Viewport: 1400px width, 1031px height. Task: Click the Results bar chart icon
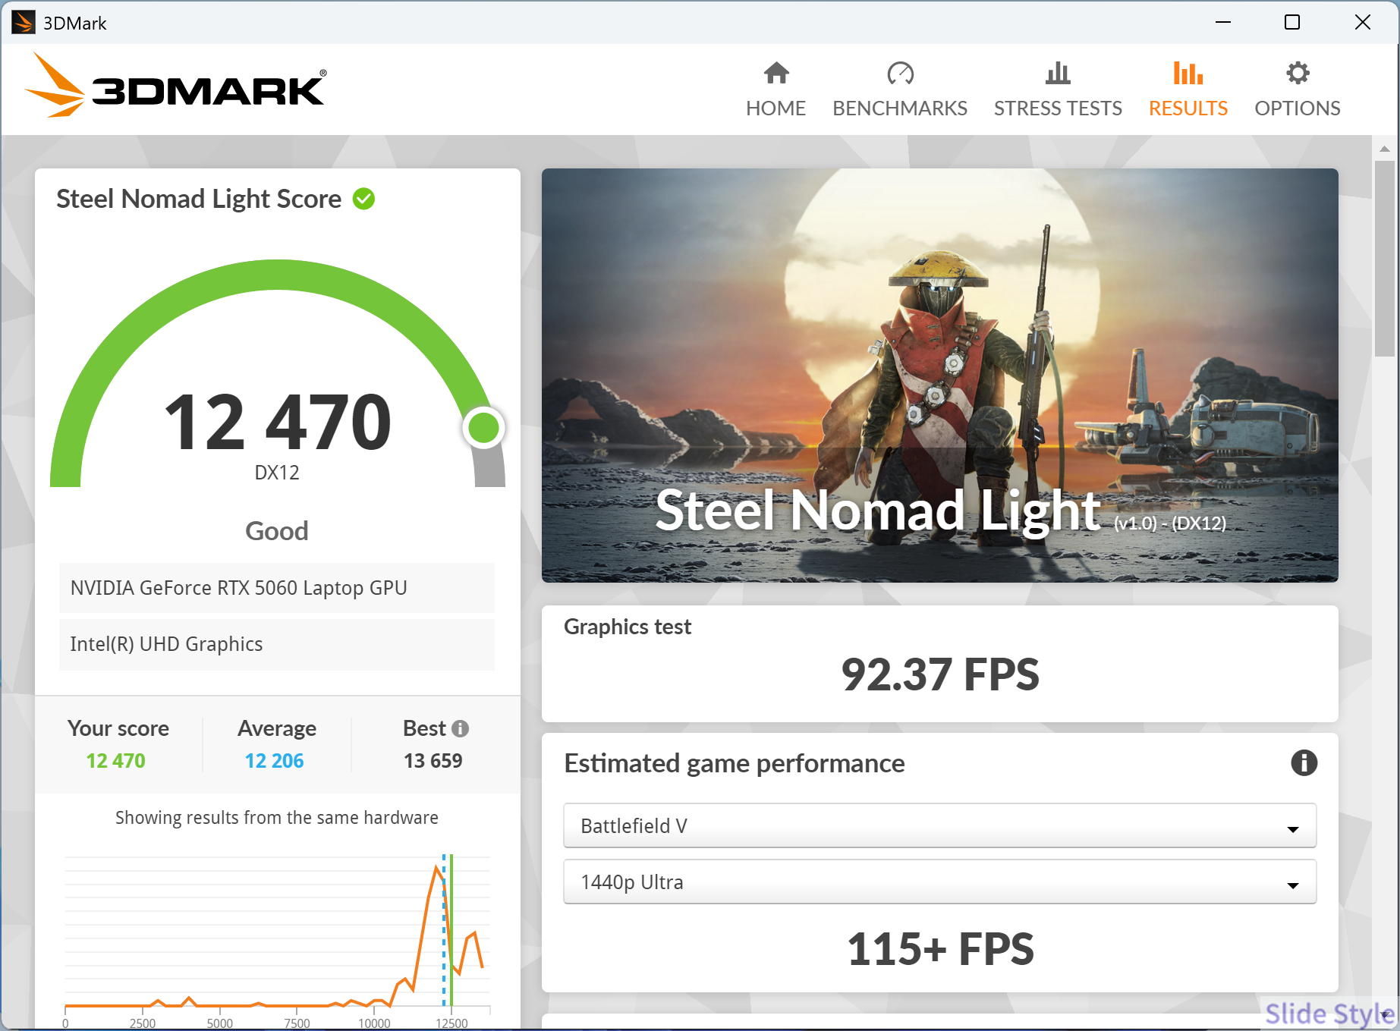tap(1188, 74)
